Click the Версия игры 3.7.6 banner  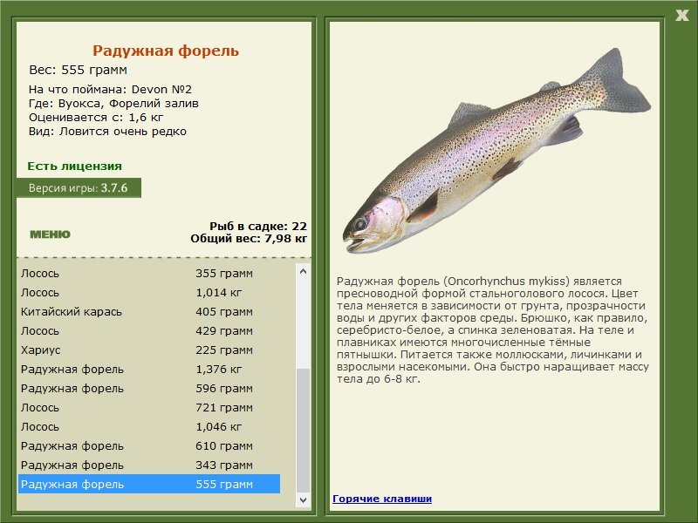pos(79,187)
